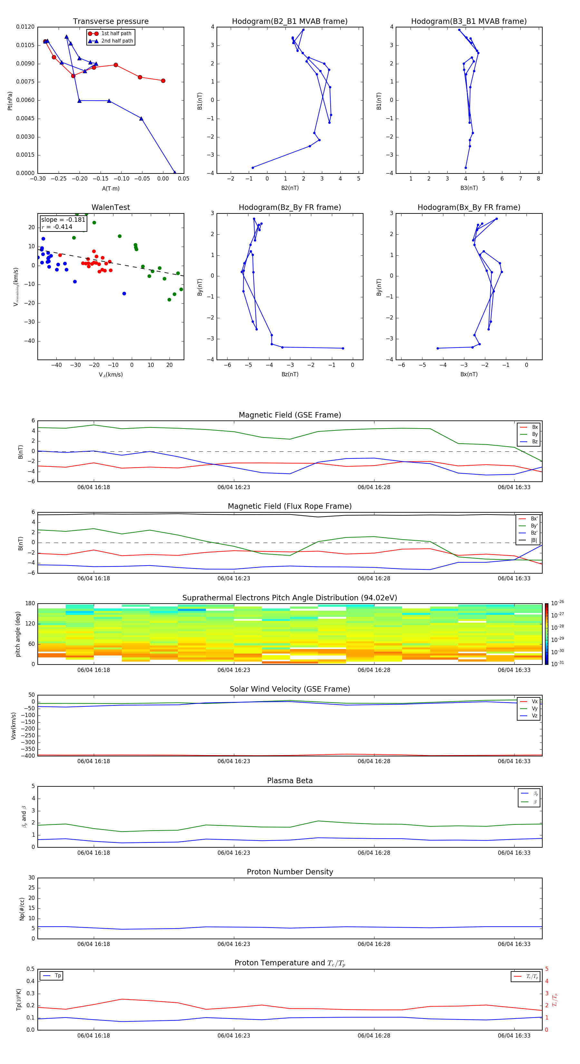Click the 'Plasma Beta' plot title

pos(290,781)
